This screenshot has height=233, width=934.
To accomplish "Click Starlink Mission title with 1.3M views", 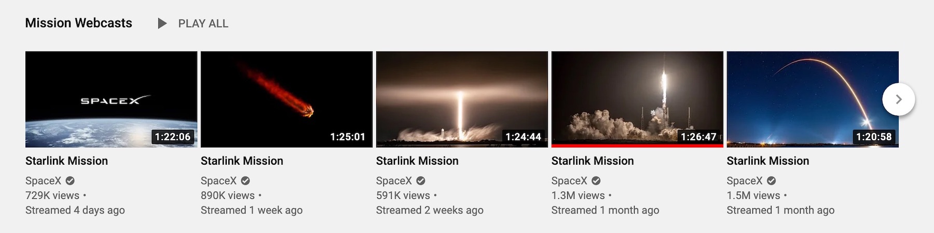I will pos(593,161).
